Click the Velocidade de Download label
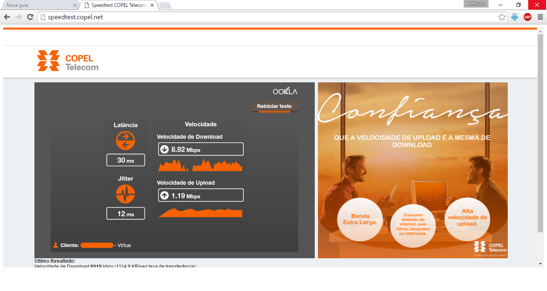The image size is (547, 291). [x=190, y=137]
